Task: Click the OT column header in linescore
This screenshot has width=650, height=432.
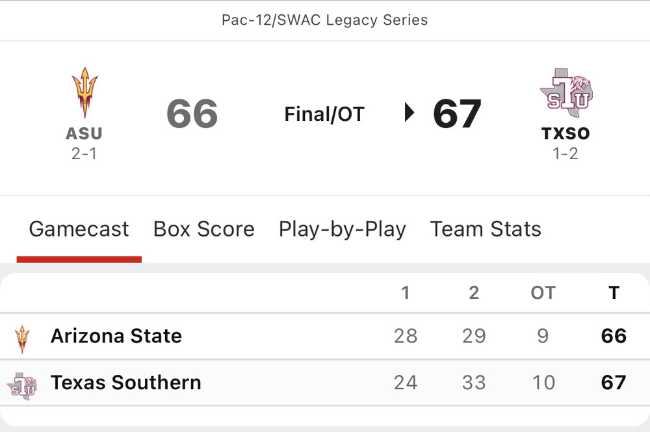Action: [543, 293]
